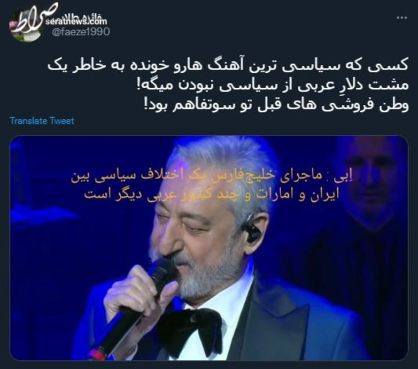Click the orange caption line "ابی : ماجرای خلیج فارس"
Screen dimensions: 418x369
[x=211, y=177]
